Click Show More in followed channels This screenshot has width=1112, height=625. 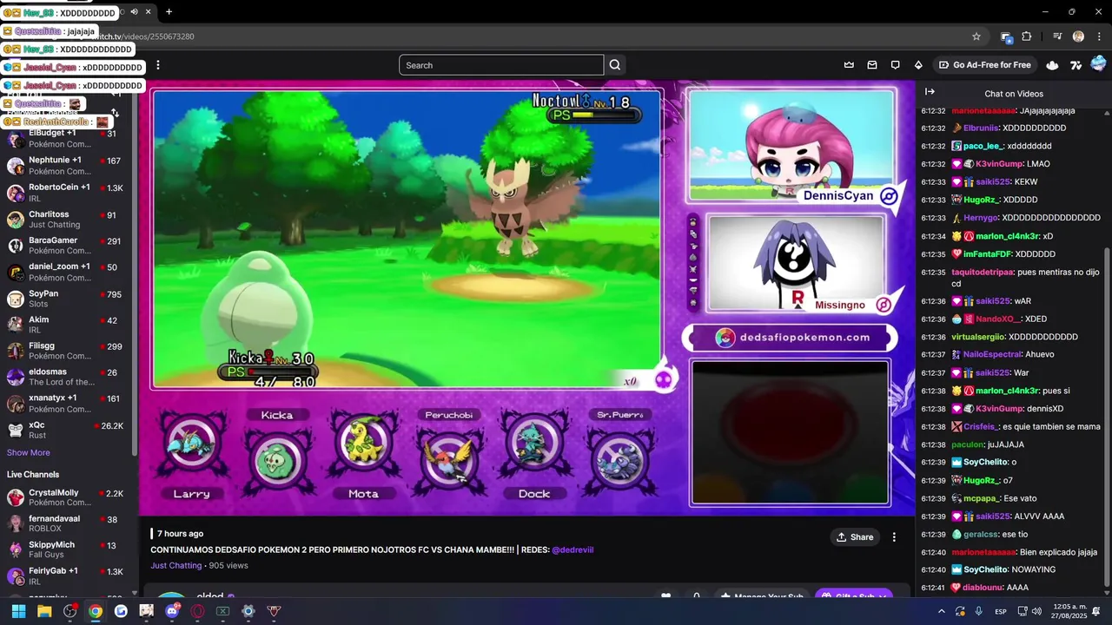tap(29, 452)
